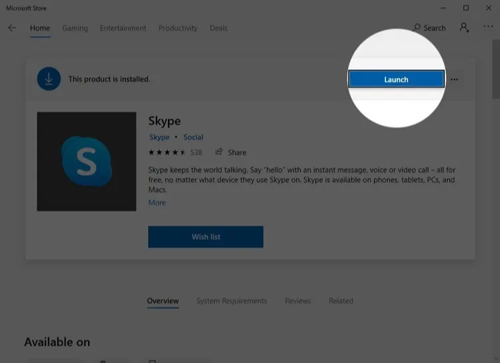This screenshot has width=500, height=363.
Task: Click the "Available on" heading
Action: tap(57, 342)
